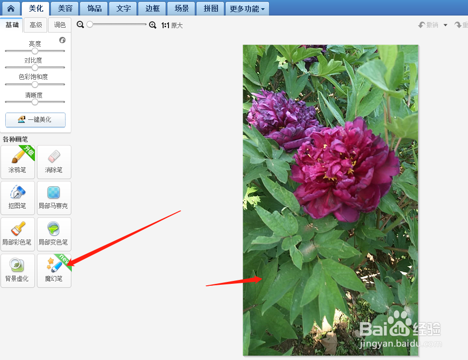Adjust the 清晰度 slider handle
This screenshot has width=468, height=360.
(35, 102)
